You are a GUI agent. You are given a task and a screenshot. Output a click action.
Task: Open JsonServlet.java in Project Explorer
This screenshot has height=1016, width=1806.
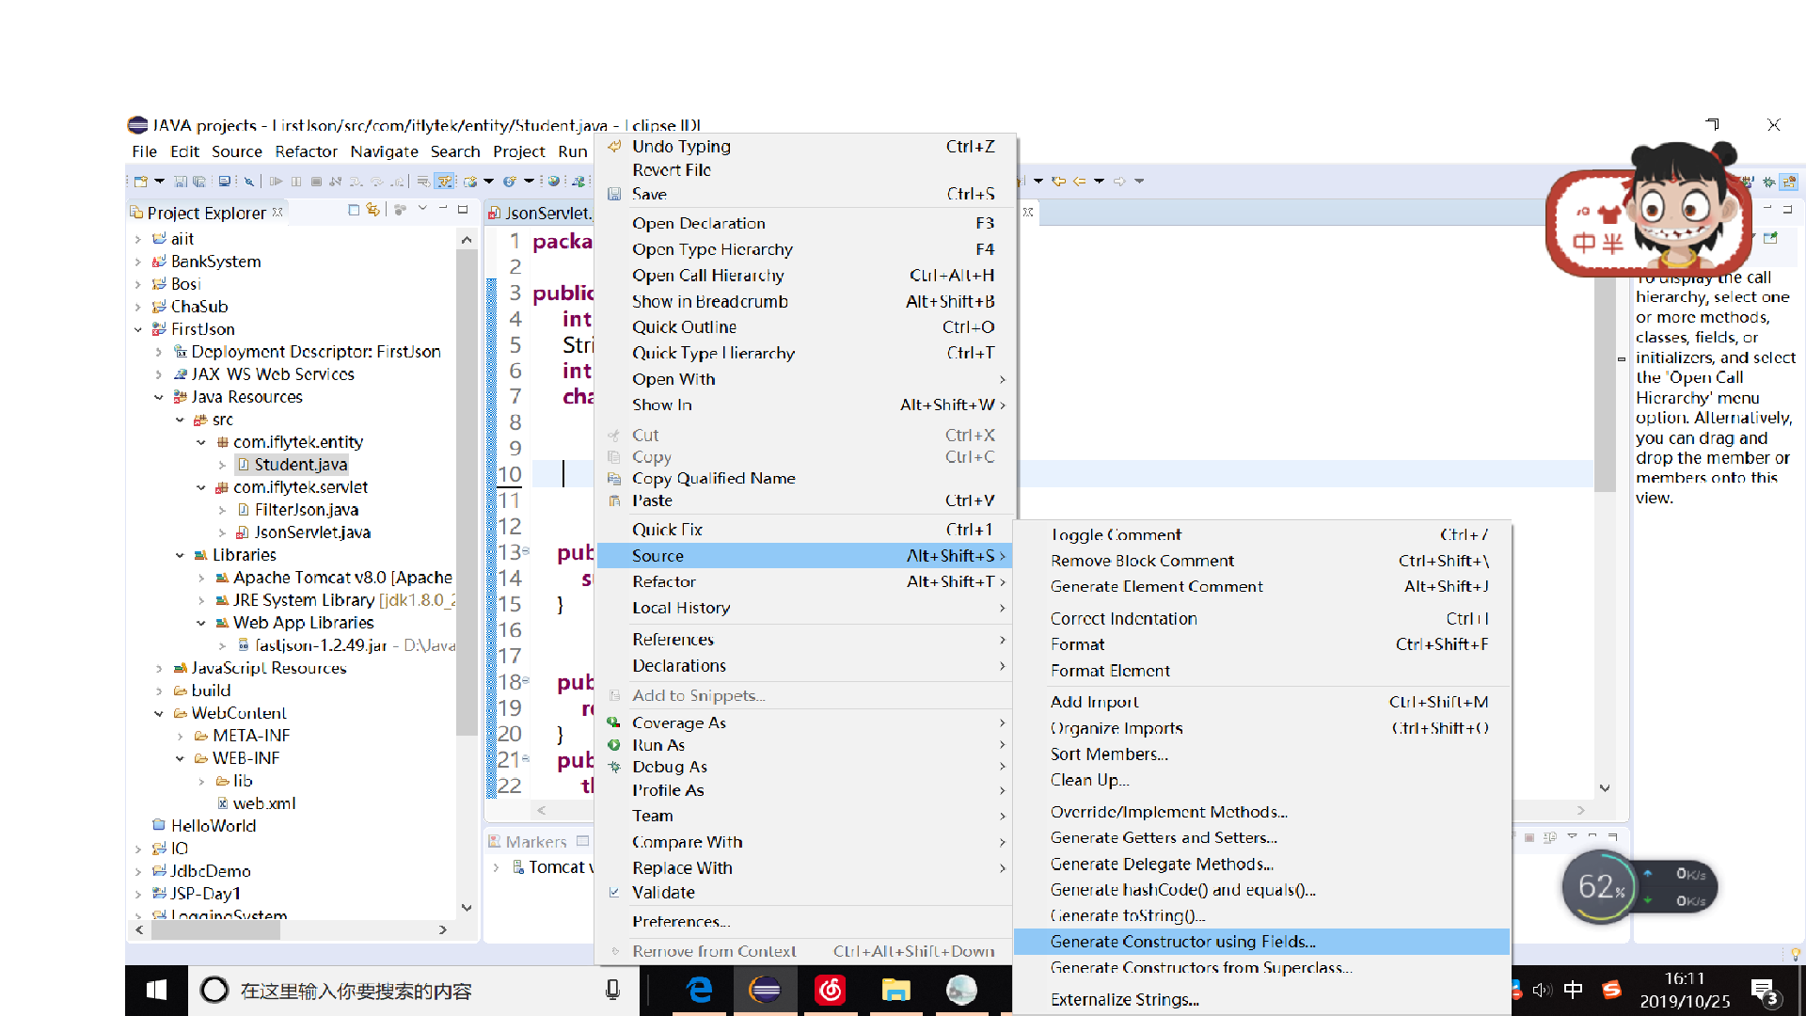pyautogui.click(x=312, y=532)
